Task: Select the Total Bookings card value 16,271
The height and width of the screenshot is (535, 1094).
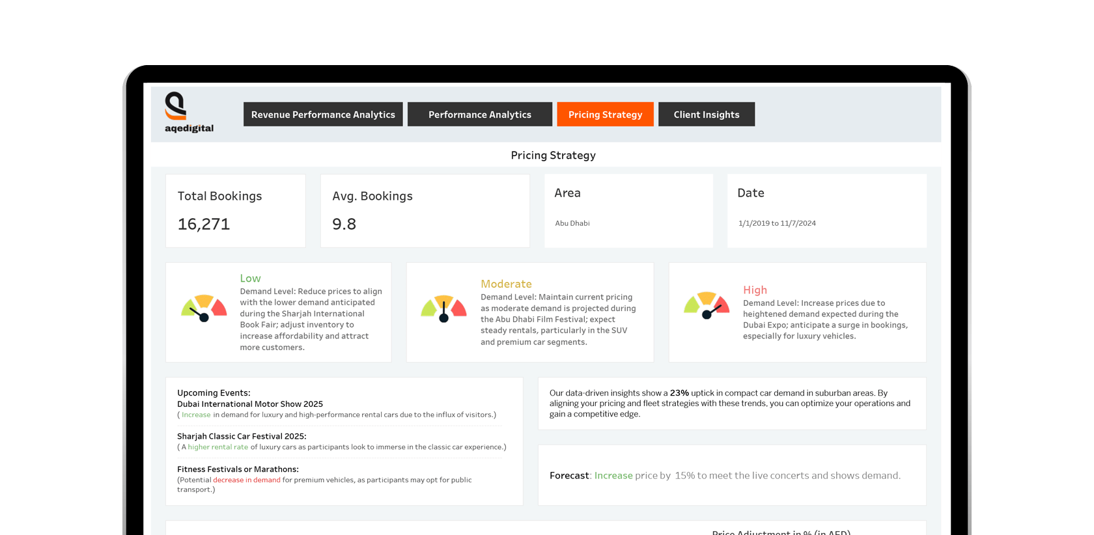Action: (204, 225)
